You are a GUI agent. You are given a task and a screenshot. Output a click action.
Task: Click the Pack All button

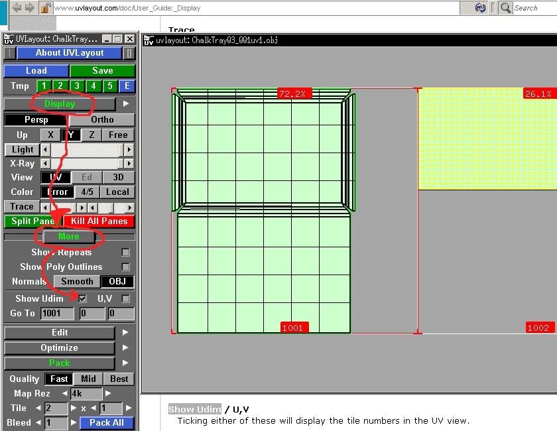pyautogui.click(x=107, y=423)
